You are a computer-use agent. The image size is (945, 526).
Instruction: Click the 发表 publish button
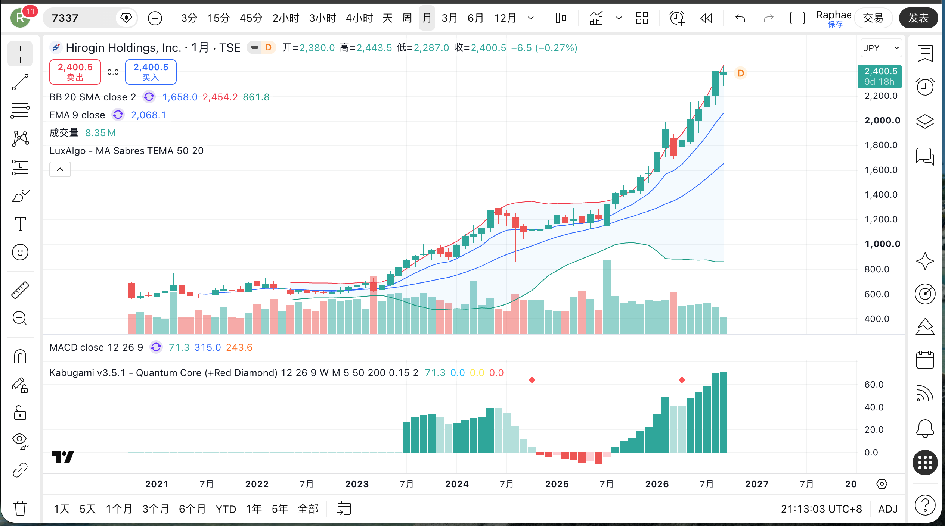918,18
